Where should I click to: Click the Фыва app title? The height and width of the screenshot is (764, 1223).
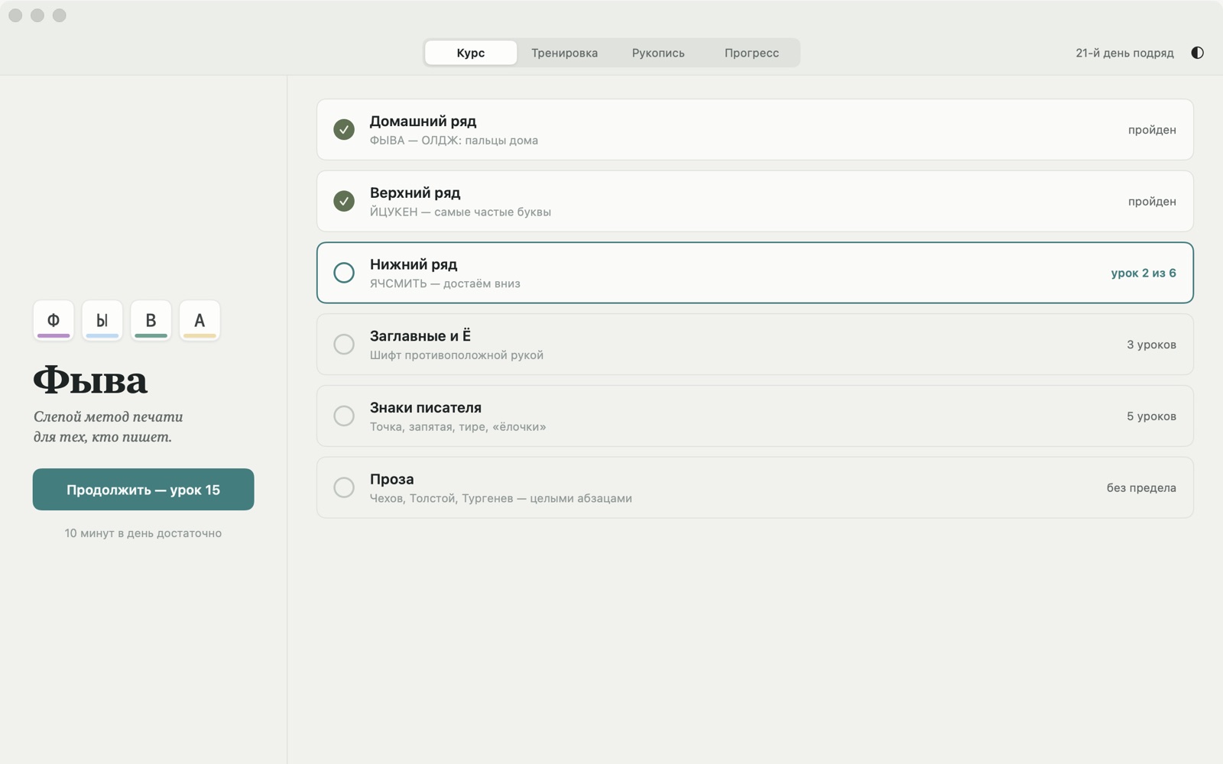[90, 380]
